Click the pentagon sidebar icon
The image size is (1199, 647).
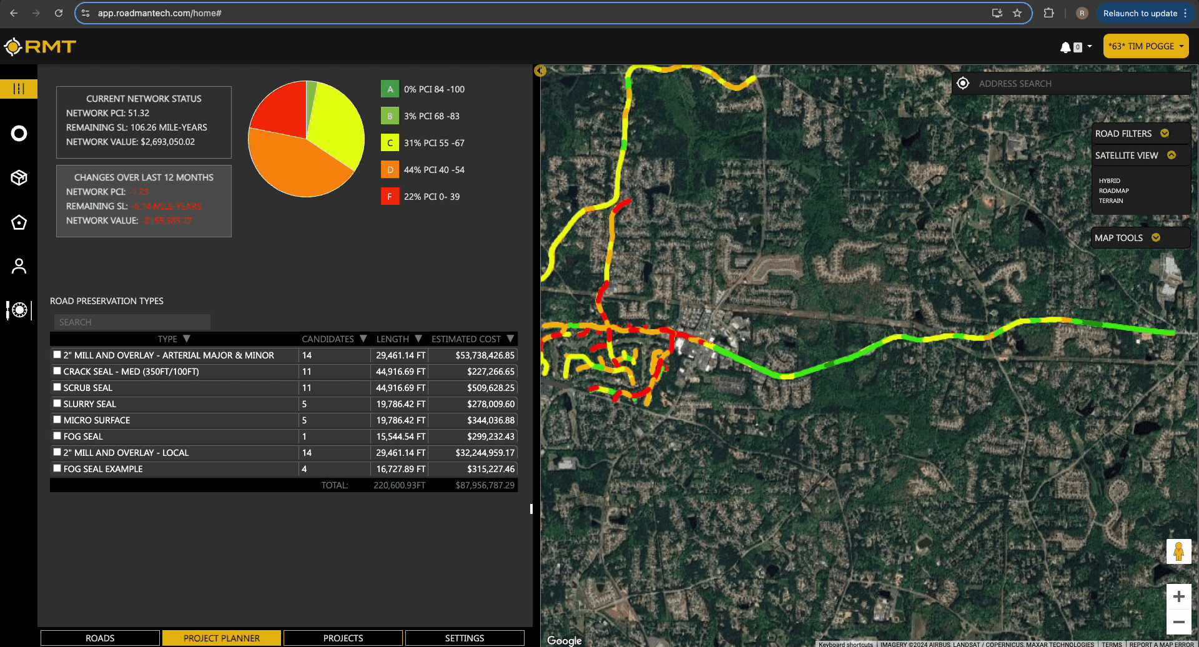coord(19,222)
